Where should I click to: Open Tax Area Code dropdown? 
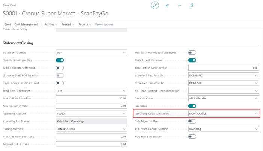pos(256,98)
